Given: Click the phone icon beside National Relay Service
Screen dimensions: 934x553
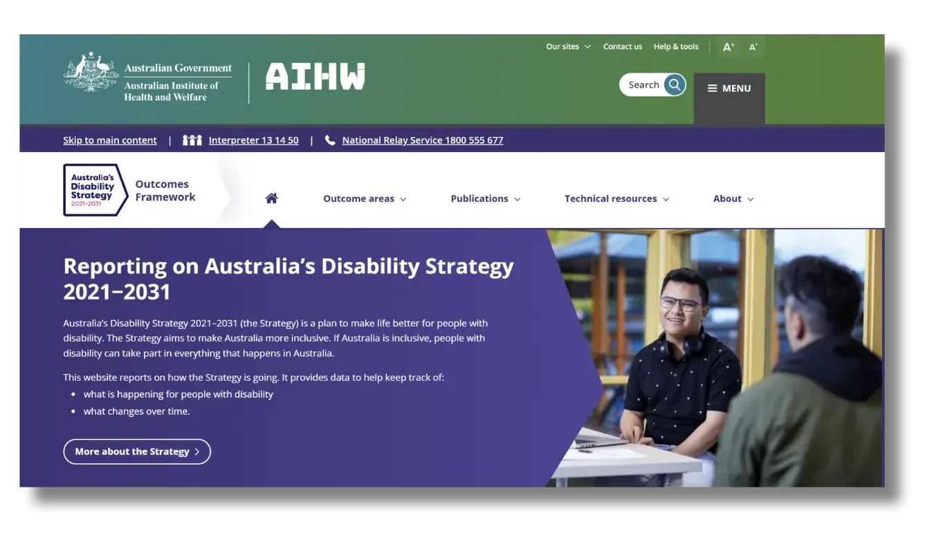Looking at the screenshot, I should [330, 140].
